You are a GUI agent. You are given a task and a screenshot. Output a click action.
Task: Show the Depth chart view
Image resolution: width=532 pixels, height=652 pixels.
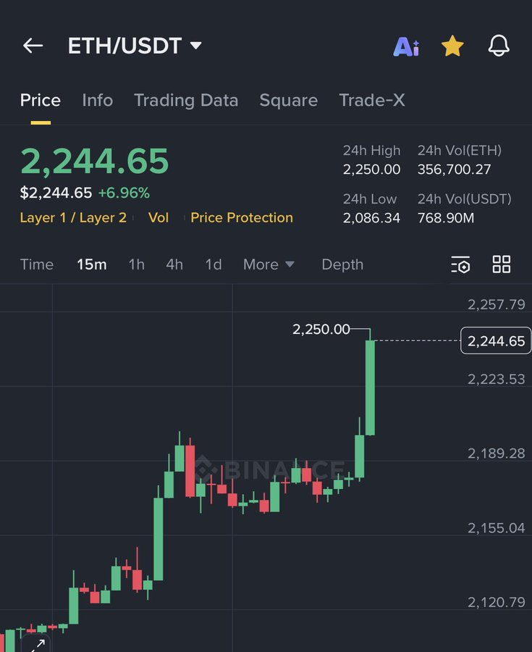[342, 265]
